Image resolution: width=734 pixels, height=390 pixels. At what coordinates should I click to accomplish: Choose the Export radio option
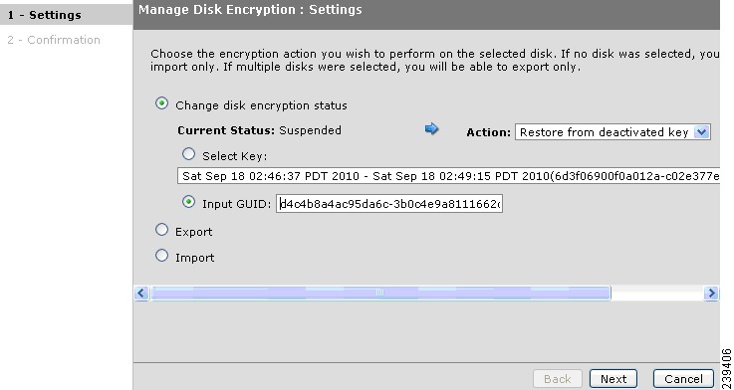click(x=161, y=230)
